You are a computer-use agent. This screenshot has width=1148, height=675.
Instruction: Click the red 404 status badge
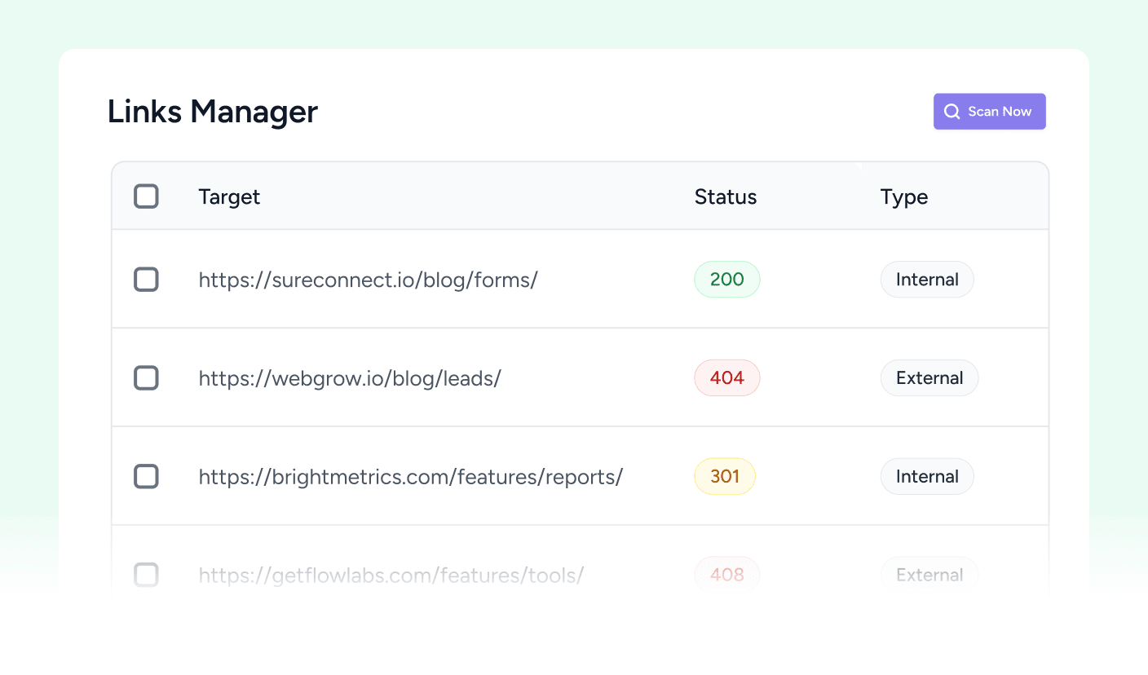(726, 377)
